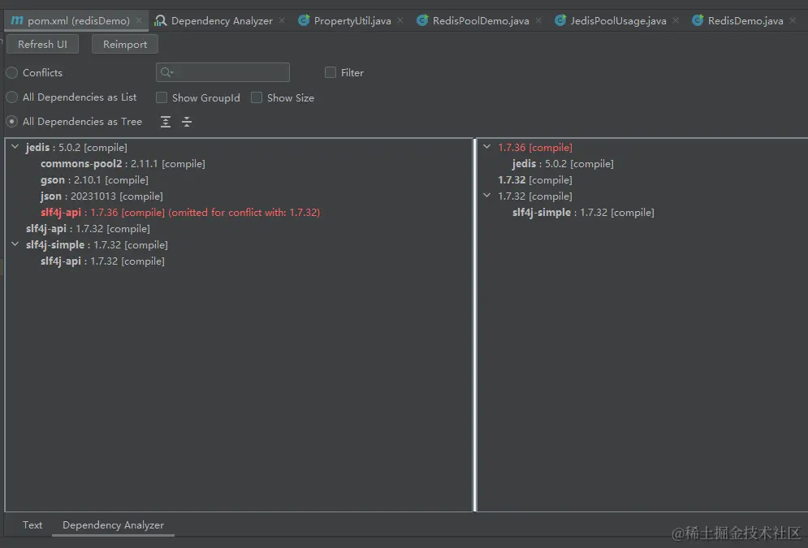
Task: Collapse the 1.7.32 node above slf4j-simple in right pane
Action: point(487,196)
